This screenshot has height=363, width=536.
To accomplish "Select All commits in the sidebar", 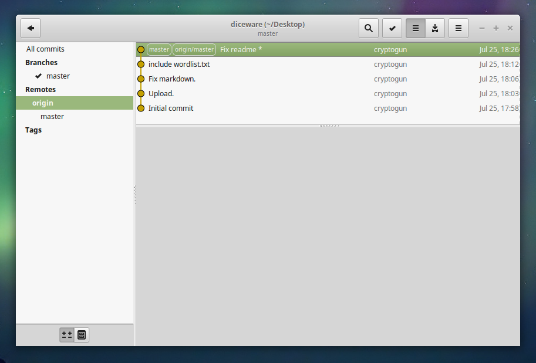I will (45, 49).
